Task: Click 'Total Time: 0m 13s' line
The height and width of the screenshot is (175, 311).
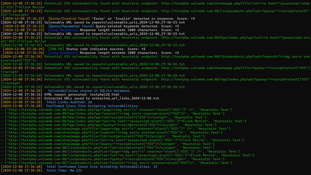Action: point(64,171)
